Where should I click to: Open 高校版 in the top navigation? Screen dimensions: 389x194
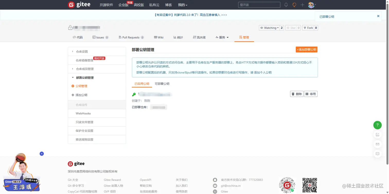(139, 5)
